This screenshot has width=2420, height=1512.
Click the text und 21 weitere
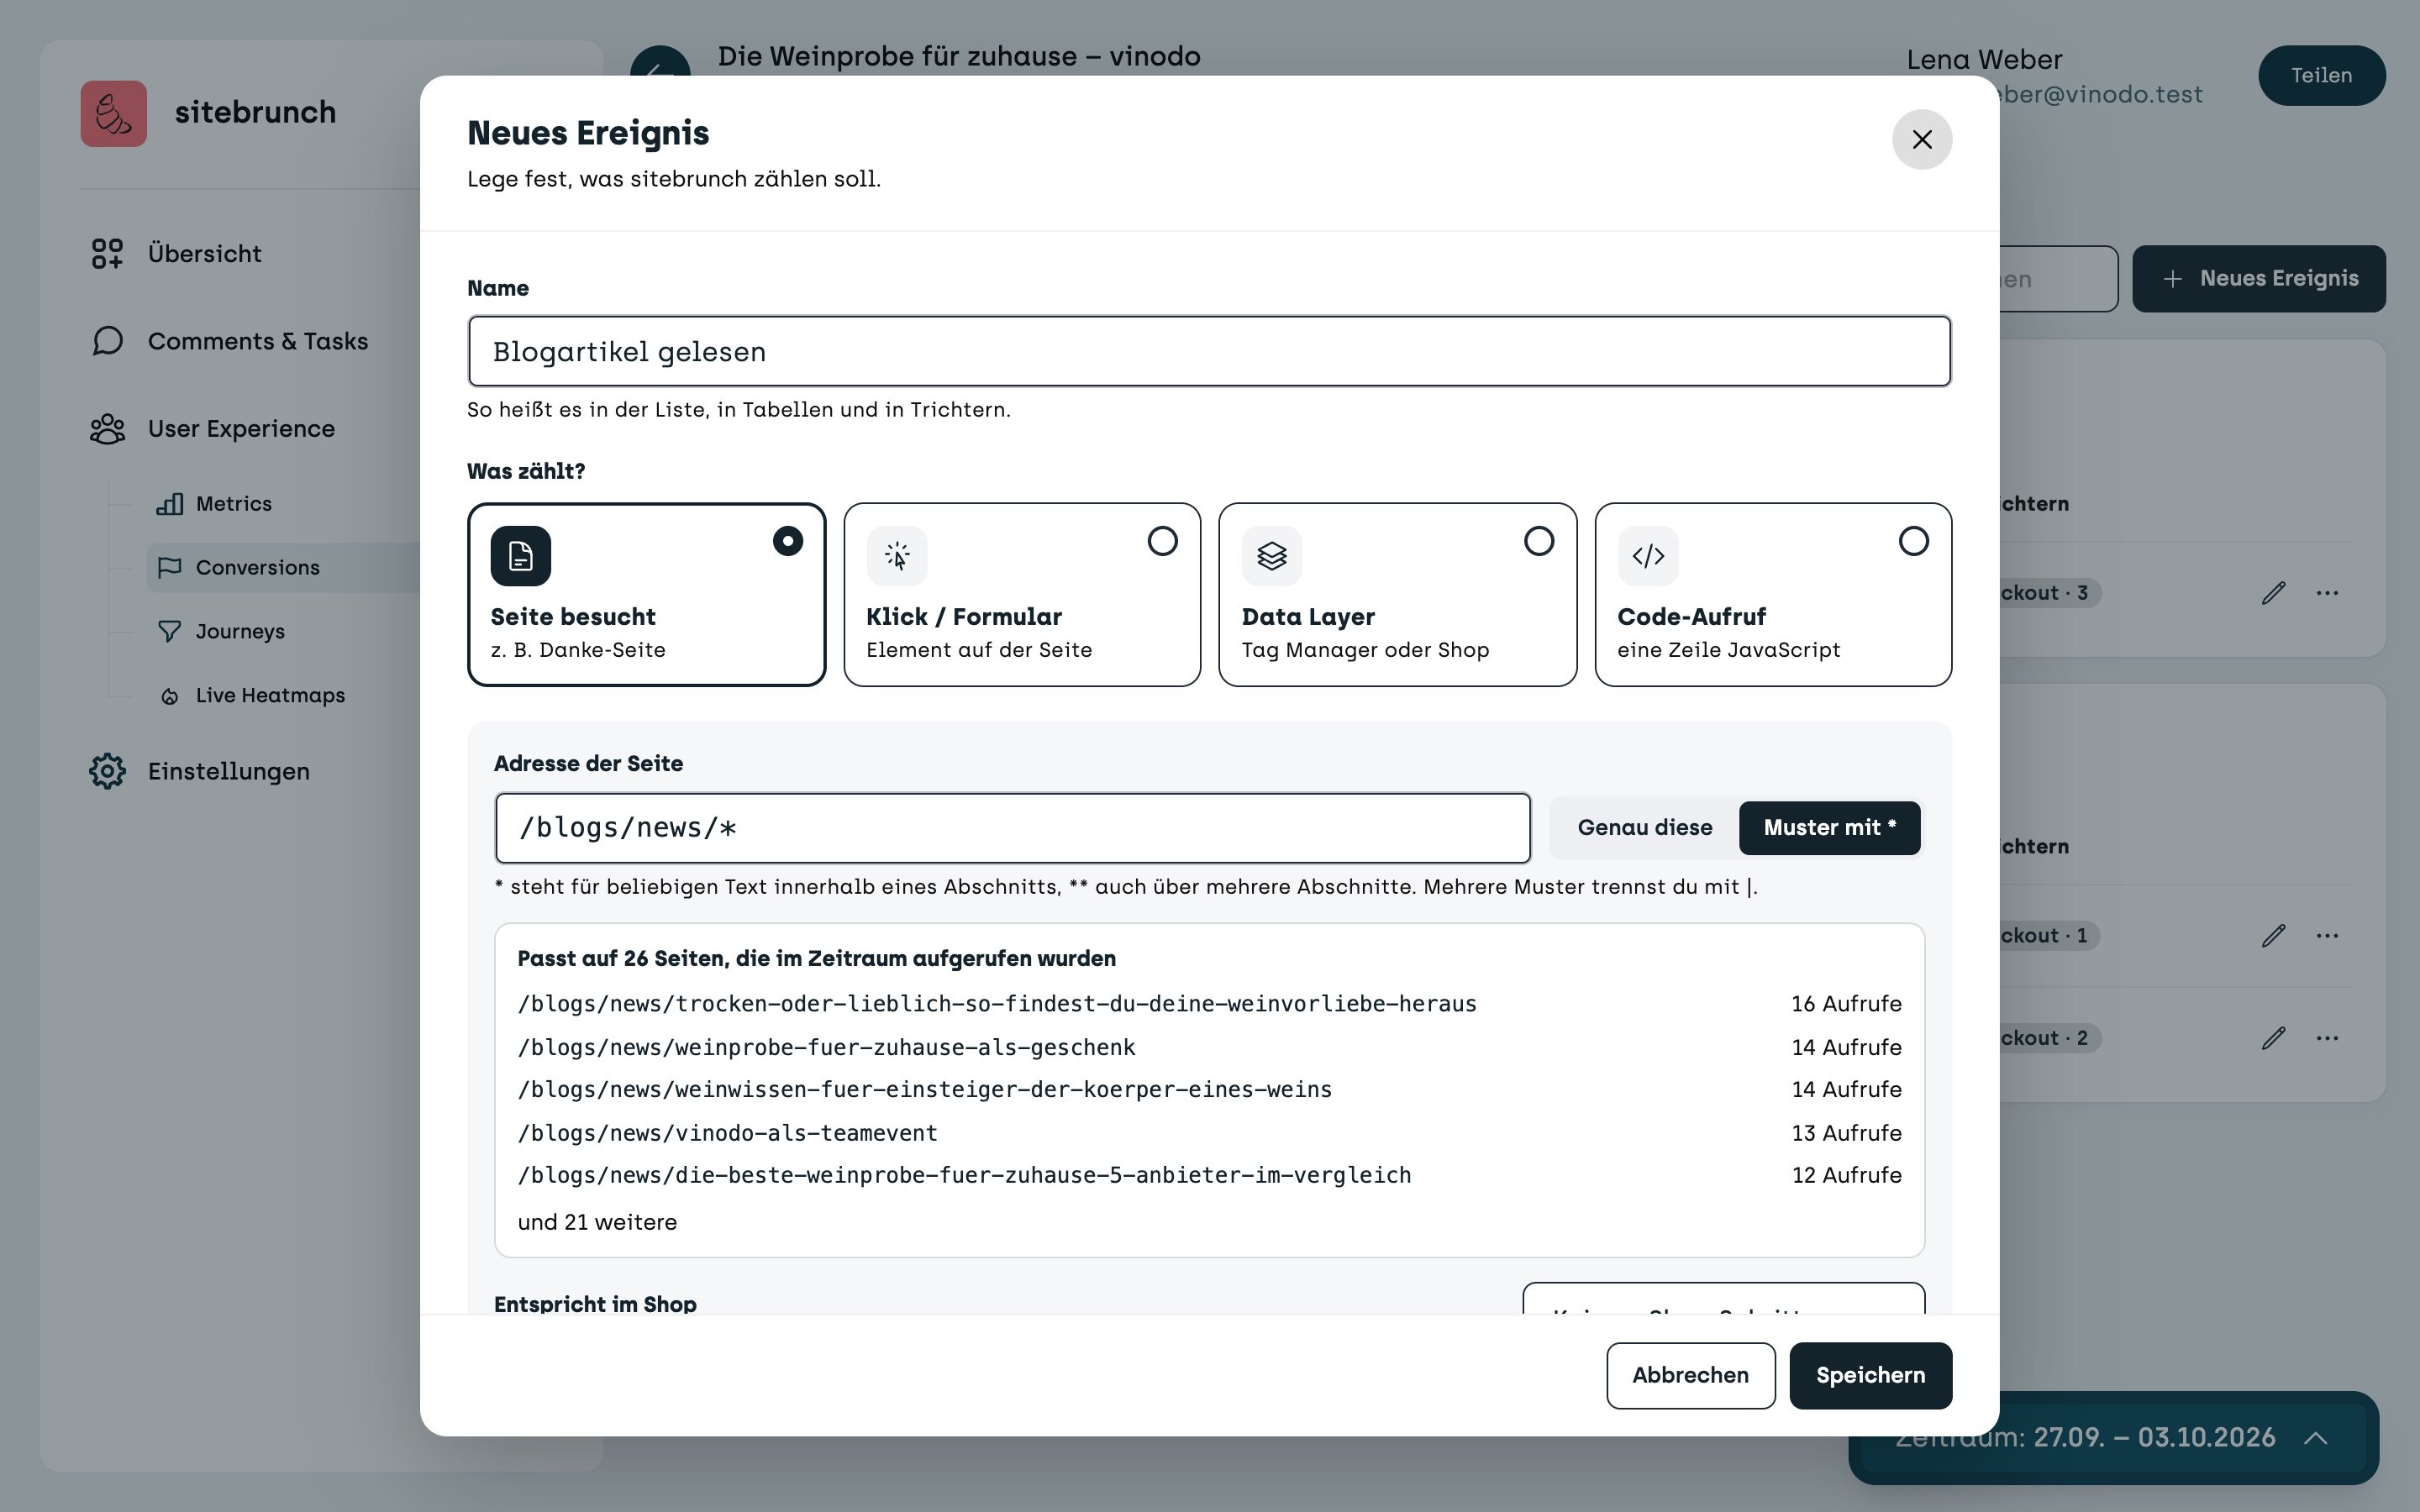click(597, 1222)
